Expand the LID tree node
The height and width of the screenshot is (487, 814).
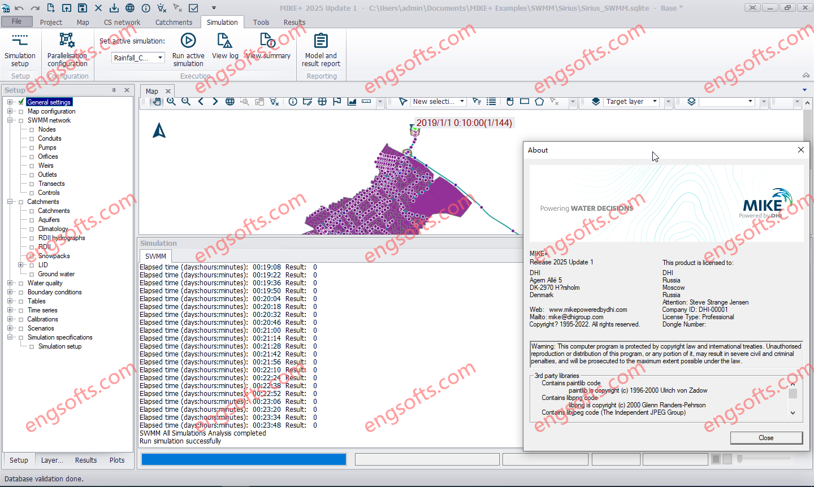[20, 265]
